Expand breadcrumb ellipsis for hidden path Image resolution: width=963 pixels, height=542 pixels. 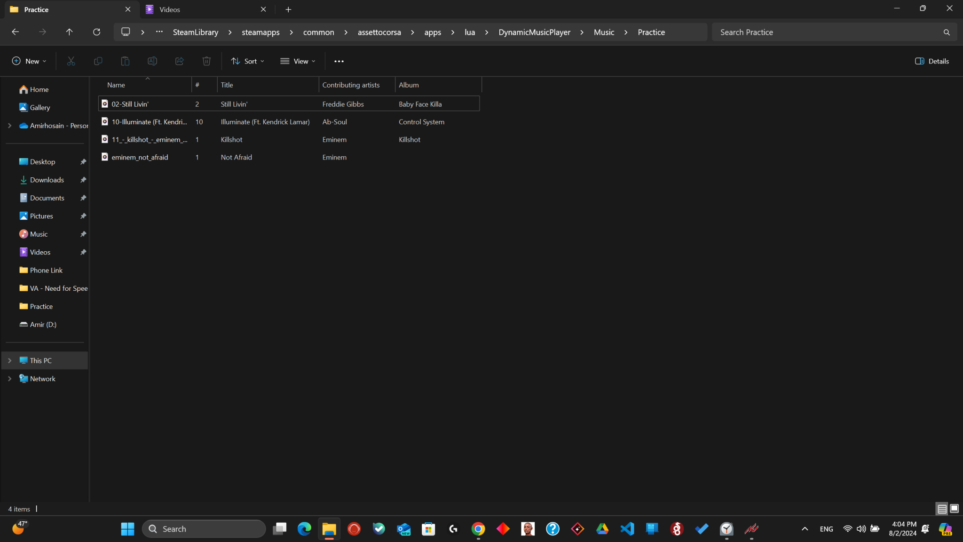point(159,32)
